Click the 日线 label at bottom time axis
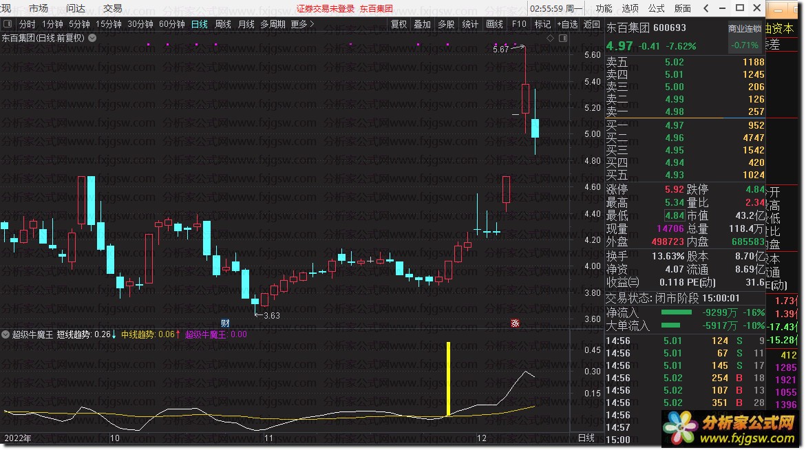The height and width of the screenshot is (450, 806). click(x=586, y=438)
